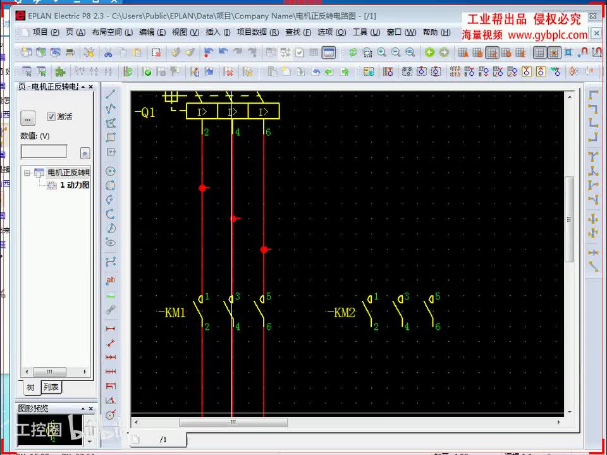Viewport: 607px width, 455px height.
Task: Open the 帮助(H) menu
Action: (436, 32)
